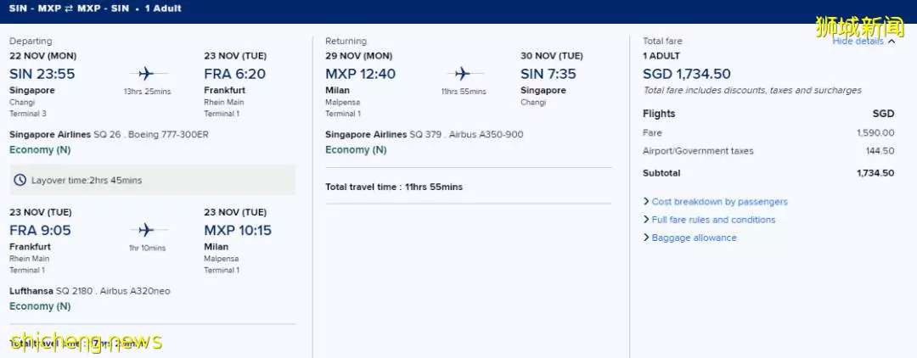
Task: Click the Lufthansa SQ 2180 flight details
Action: point(90,291)
